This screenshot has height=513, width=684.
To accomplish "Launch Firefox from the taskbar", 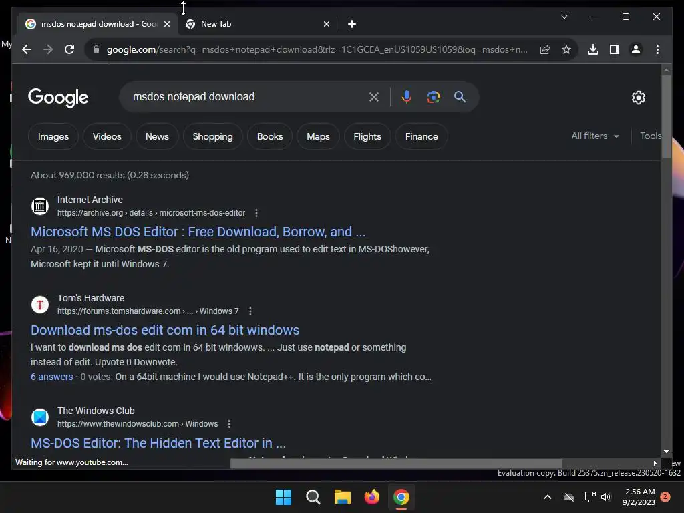I will [371, 497].
